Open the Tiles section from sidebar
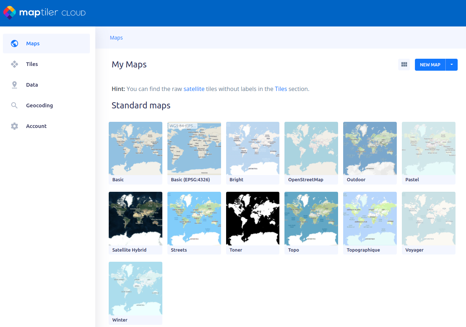 coord(32,64)
